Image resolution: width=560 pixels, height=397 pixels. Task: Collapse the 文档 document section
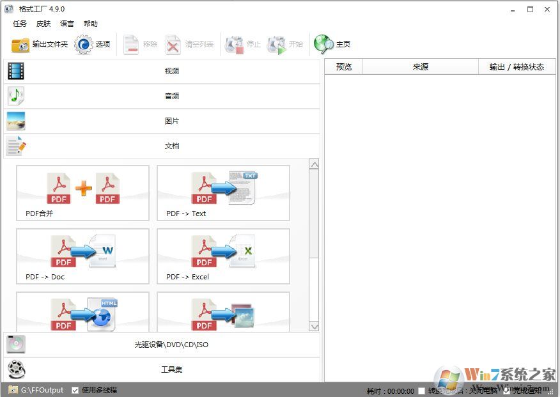pos(162,146)
